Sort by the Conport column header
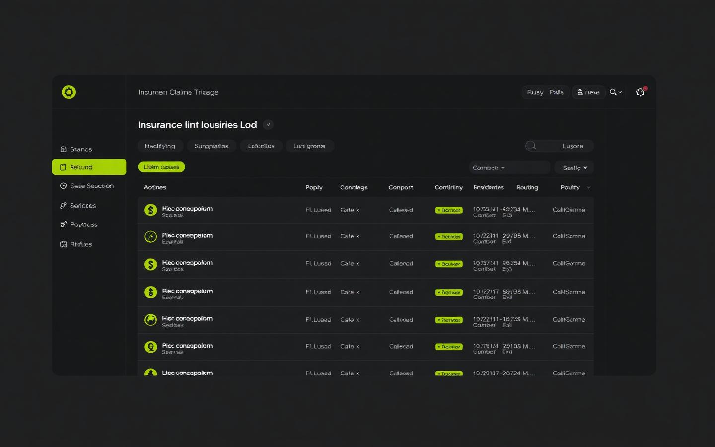The image size is (715, 447). tap(401, 187)
